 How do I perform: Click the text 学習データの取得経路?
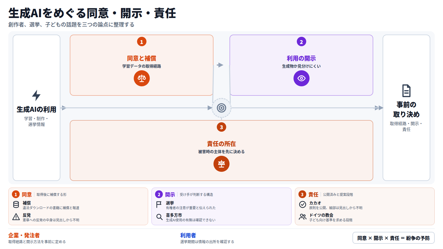(142, 66)
